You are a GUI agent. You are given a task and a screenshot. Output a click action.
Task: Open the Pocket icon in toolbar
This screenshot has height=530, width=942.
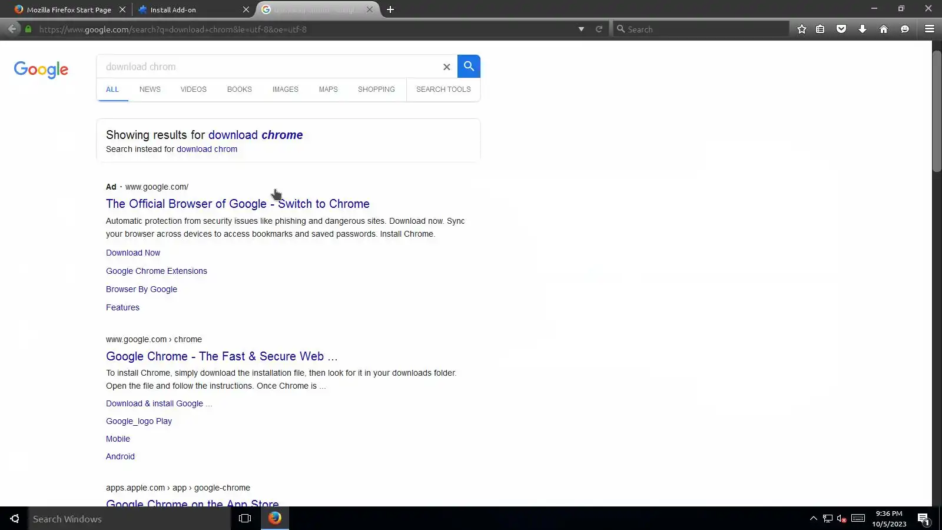841,29
